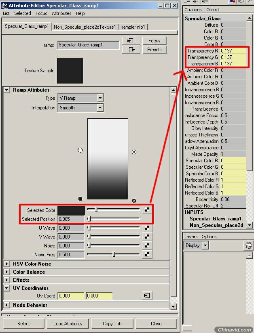This screenshot has height=333, width=254.
Task: Click the Close button at bottom
Action: 156,323
